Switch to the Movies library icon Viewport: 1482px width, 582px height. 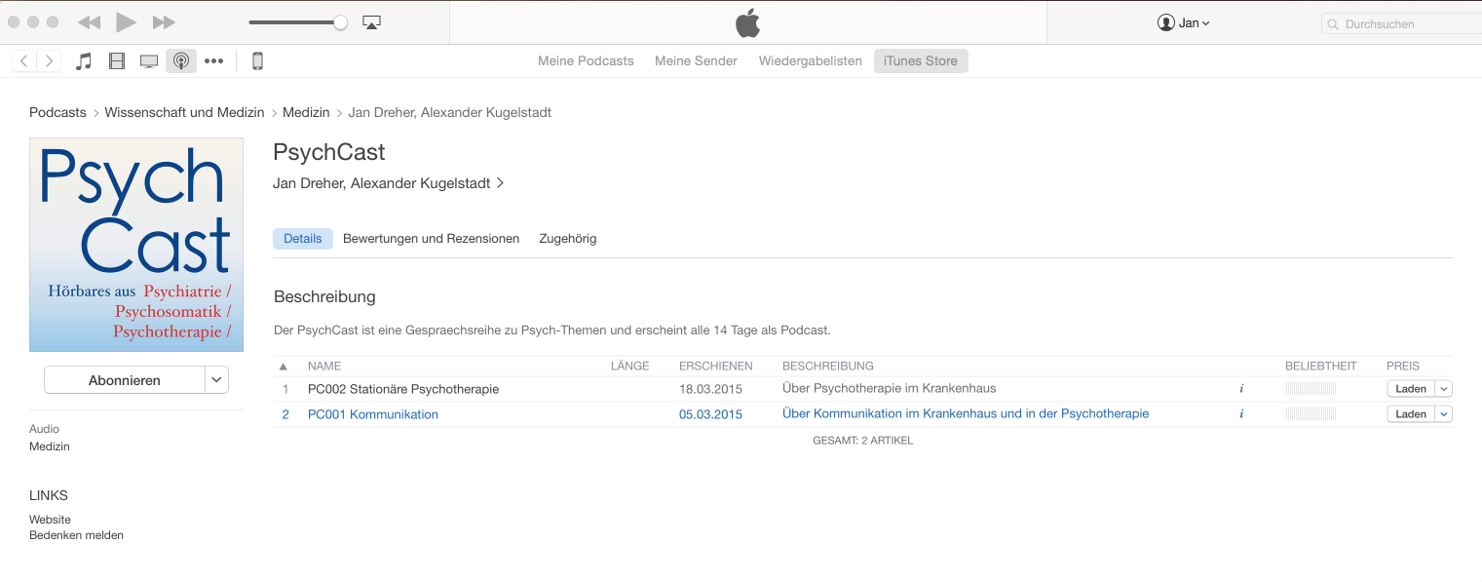point(117,61)
